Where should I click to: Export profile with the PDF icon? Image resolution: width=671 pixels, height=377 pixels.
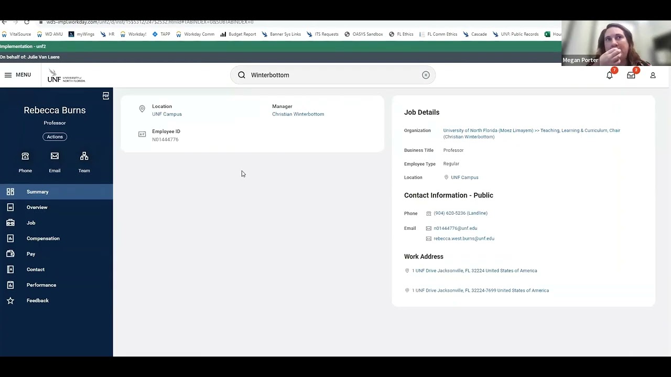tap(106, 96)
